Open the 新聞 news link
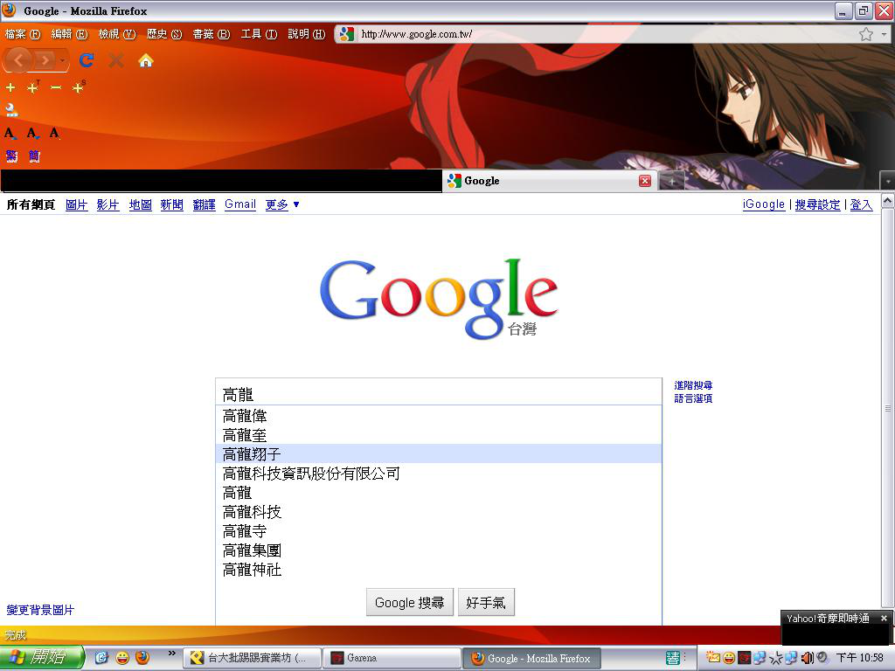Screen dimensions: 895x671 click(172, 204)
